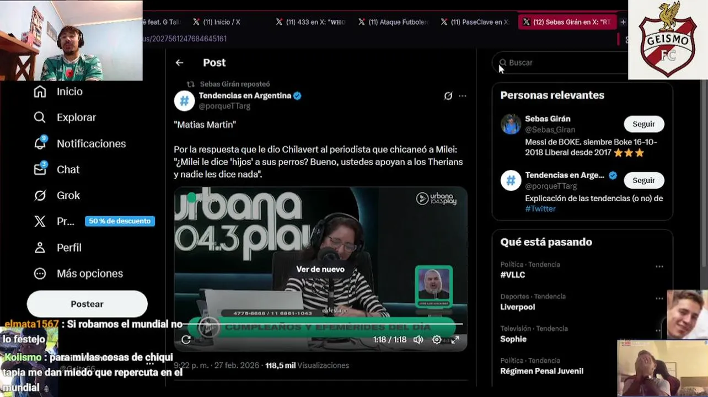Click Ver de nuevo on video
The image size is (708, 397).
pyautogui.click(x=320, y=269)
